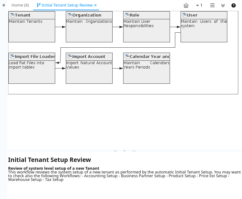Open the numbered dropdown showing 1

pos(199,5)
